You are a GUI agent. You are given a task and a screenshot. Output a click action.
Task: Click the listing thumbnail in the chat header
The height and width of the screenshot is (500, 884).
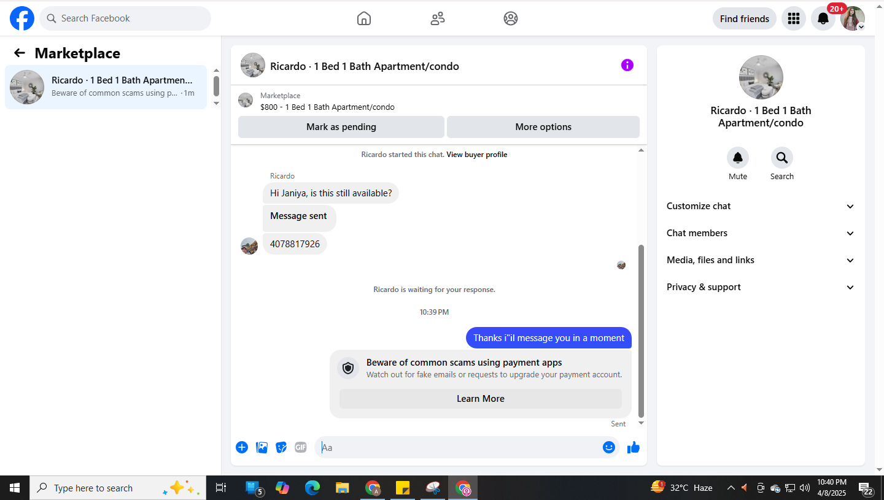pyautogui.click(x=253, y=65)
